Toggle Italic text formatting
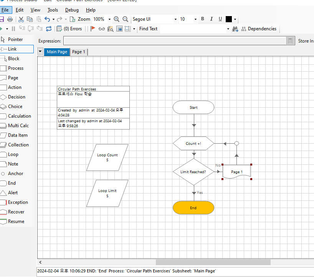This screenshot has width=314, height=277. (211, 19)
